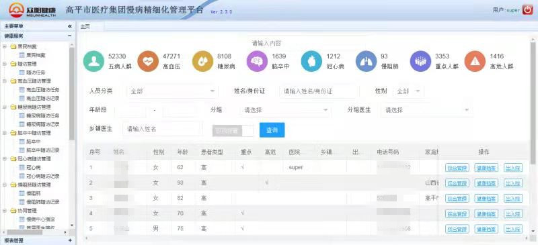Focus the first 年龄段 input box
This screenshot has width=538, height=245.
(x=130, y=110)
